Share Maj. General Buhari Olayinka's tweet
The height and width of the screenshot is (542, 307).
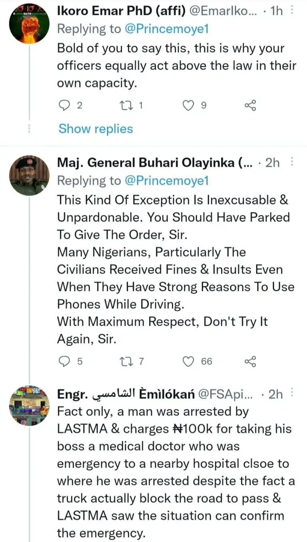(250, 361)
